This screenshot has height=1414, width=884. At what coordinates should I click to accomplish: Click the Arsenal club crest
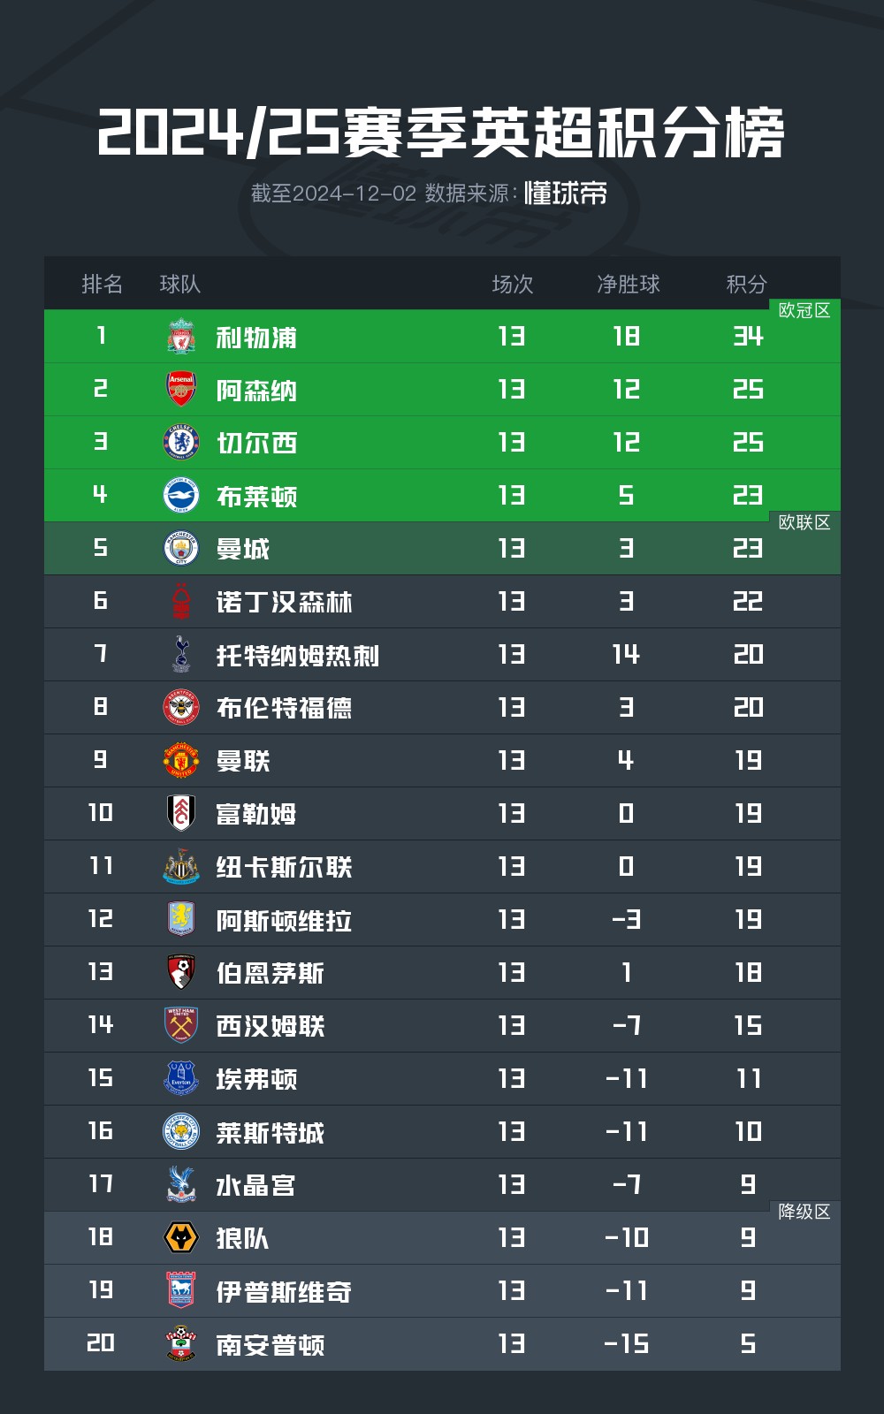click(181, 389)
